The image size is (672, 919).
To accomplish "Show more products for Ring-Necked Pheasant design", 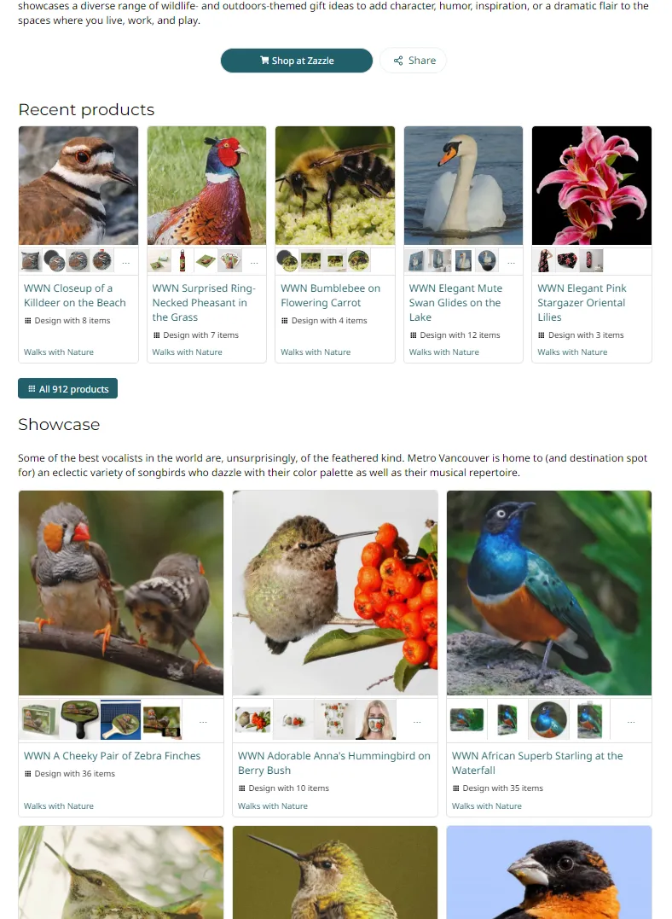I will 254,261.
